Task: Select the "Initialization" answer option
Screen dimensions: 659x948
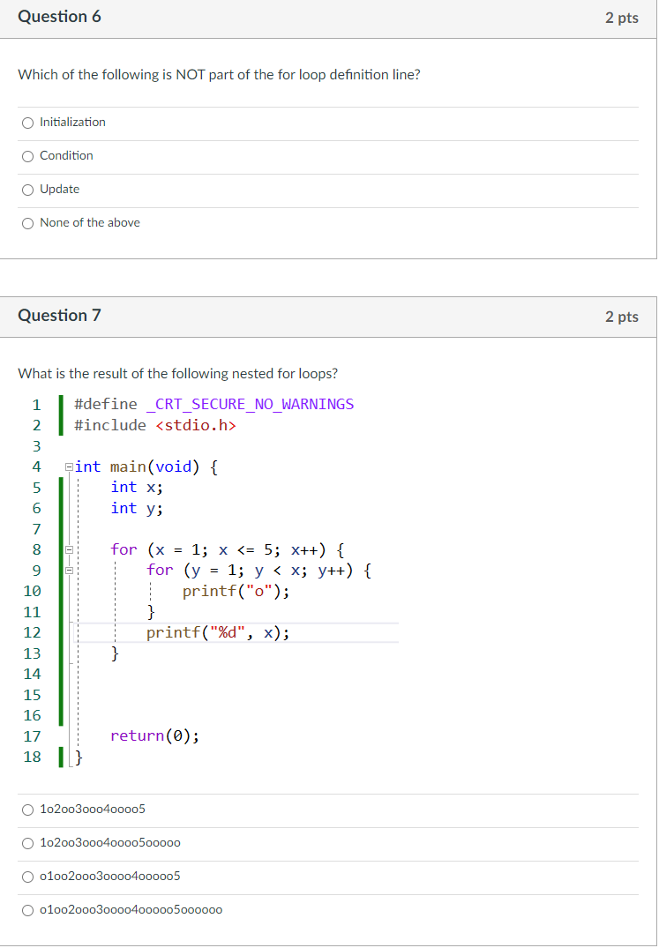Action: [x=27, y=123]
